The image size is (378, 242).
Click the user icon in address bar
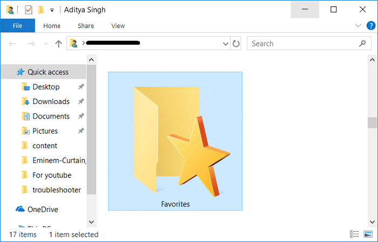click(x=74, y=43)
